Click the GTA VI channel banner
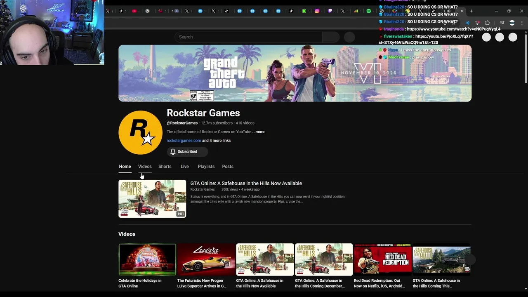 [295, 73]
